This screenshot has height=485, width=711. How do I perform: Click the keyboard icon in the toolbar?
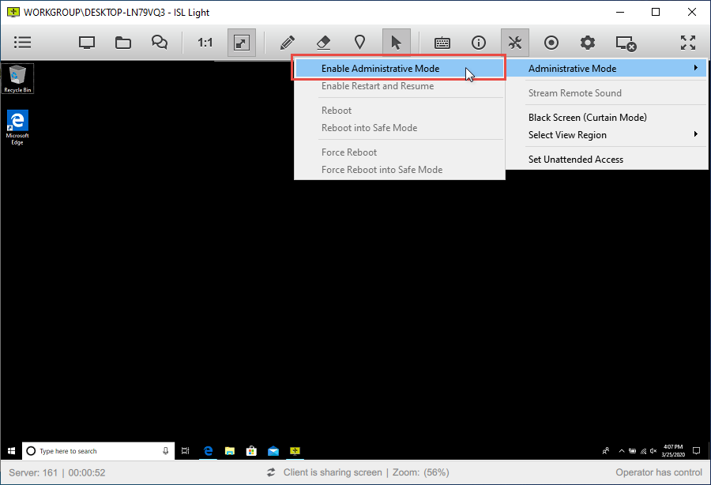click(442, 43)
